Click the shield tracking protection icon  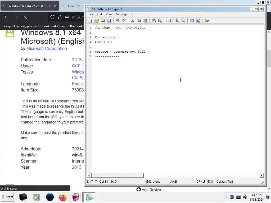pos(52,17)
